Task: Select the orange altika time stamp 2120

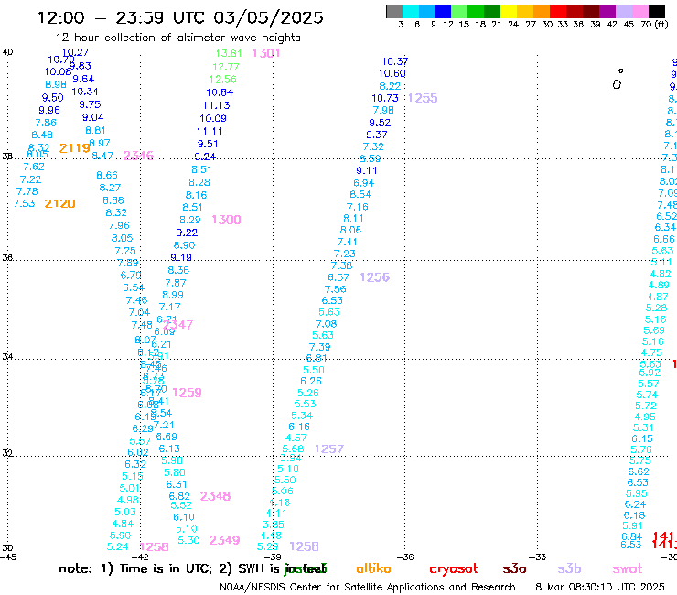Action: coord(60,203)
